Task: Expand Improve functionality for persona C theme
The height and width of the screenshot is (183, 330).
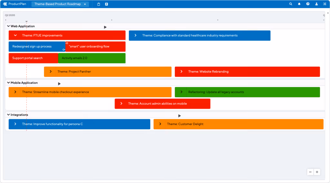Action: [15, 124]
